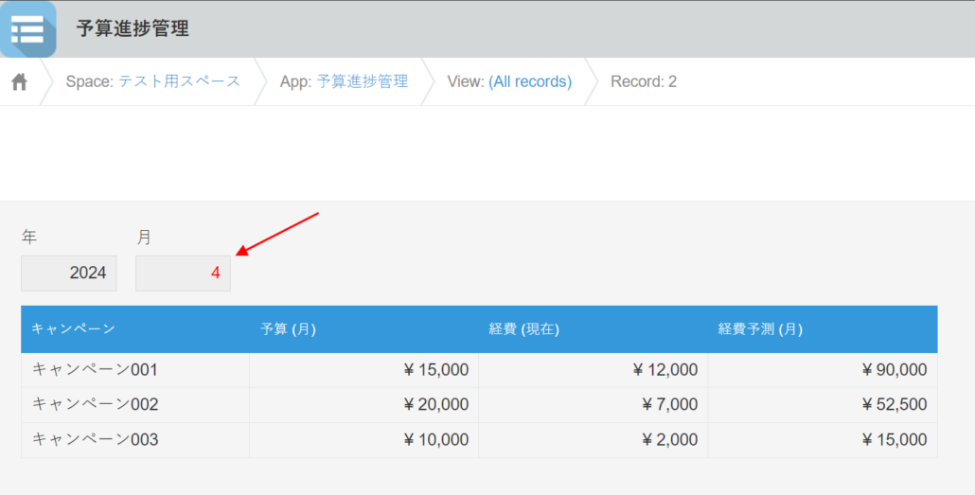Click the 月 field showing 4
975x495 pixels.
pos(183,274)
